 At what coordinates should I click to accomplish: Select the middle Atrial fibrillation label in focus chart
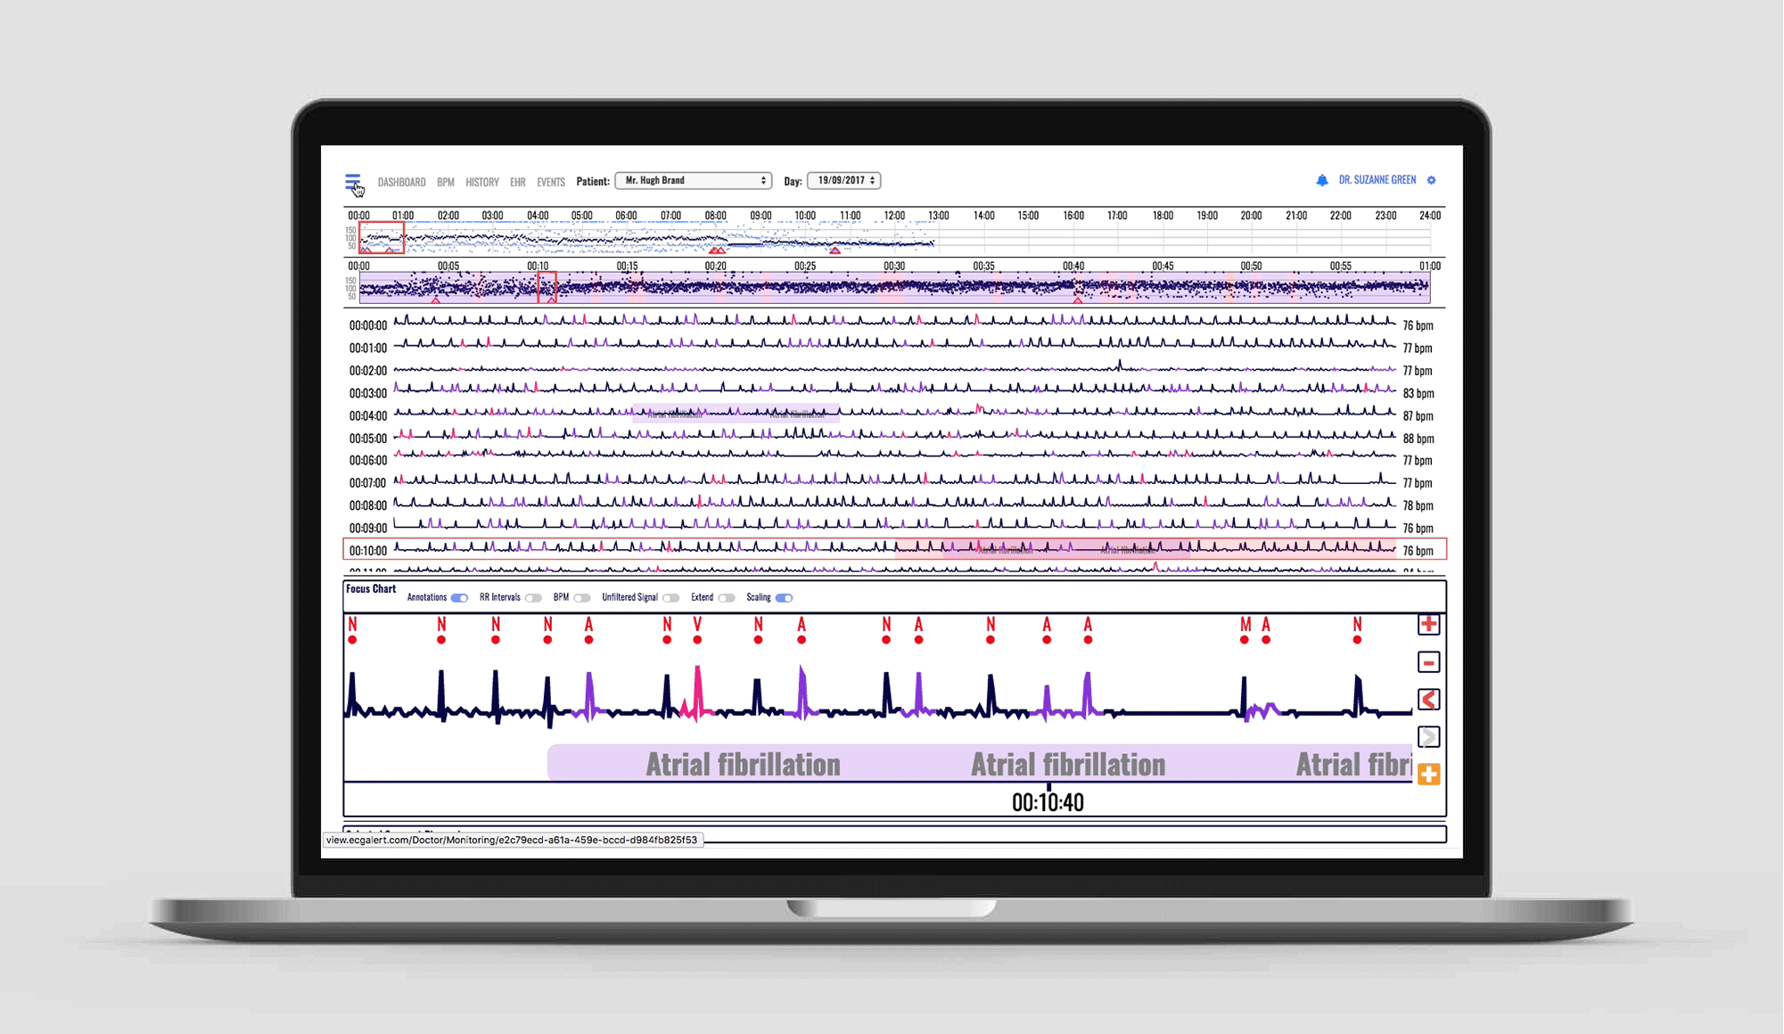pyautogui.click(x=1068, y=765)
